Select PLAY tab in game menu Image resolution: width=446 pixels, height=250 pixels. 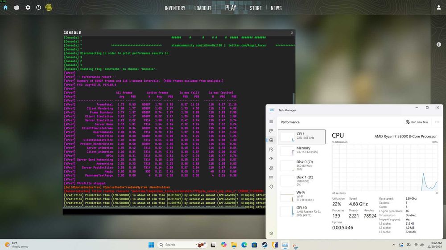[x=231, y=8]
